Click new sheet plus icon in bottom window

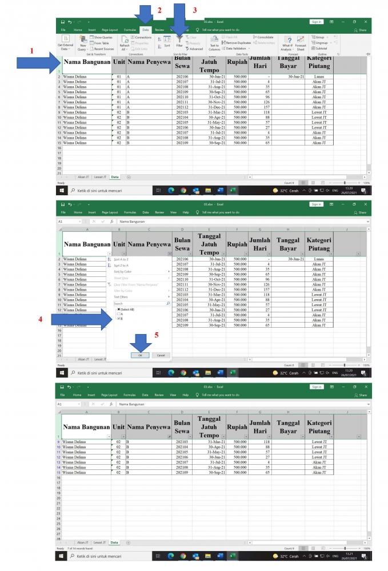point(128,542)
